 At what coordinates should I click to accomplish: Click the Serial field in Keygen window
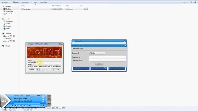45,67
